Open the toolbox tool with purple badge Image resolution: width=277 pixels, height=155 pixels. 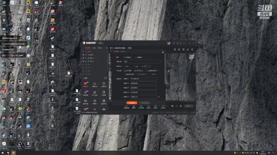86,93
